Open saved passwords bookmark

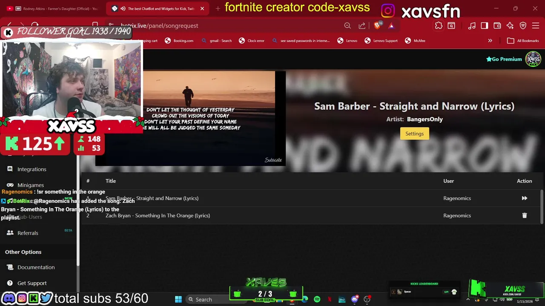[x=301, y=41]
